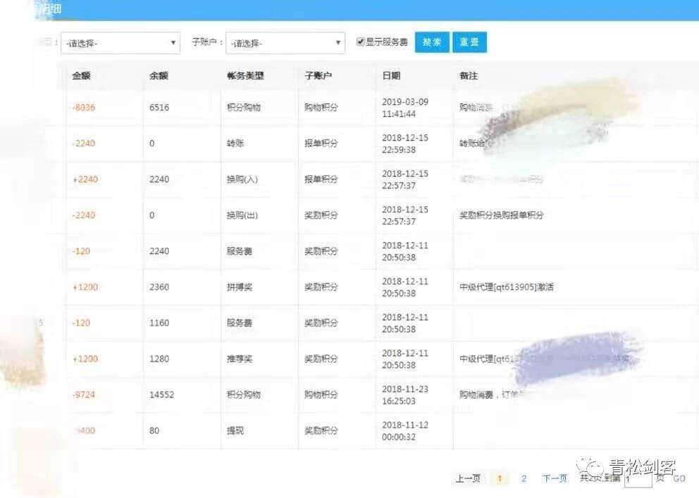Jump to page 2 in pagination

(524, 479)
